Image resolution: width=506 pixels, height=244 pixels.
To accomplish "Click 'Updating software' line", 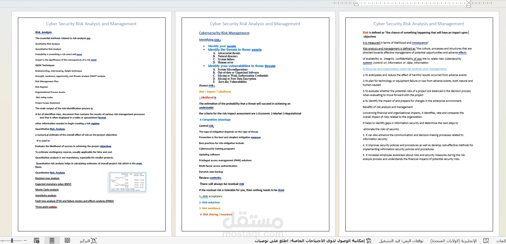I will pos(209,154).
